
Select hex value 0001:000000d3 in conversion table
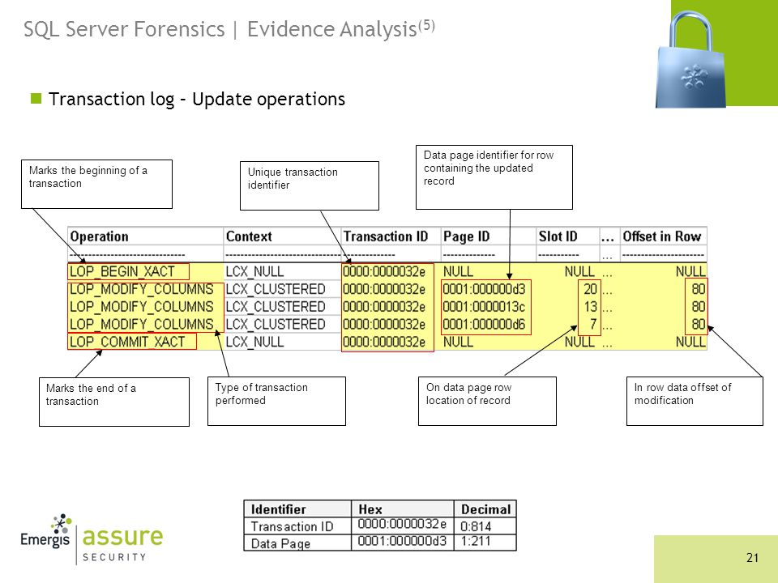(x=402, y=541)
